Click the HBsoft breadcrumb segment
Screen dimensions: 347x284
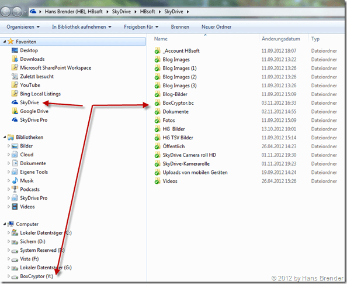[x=147, y=12]
